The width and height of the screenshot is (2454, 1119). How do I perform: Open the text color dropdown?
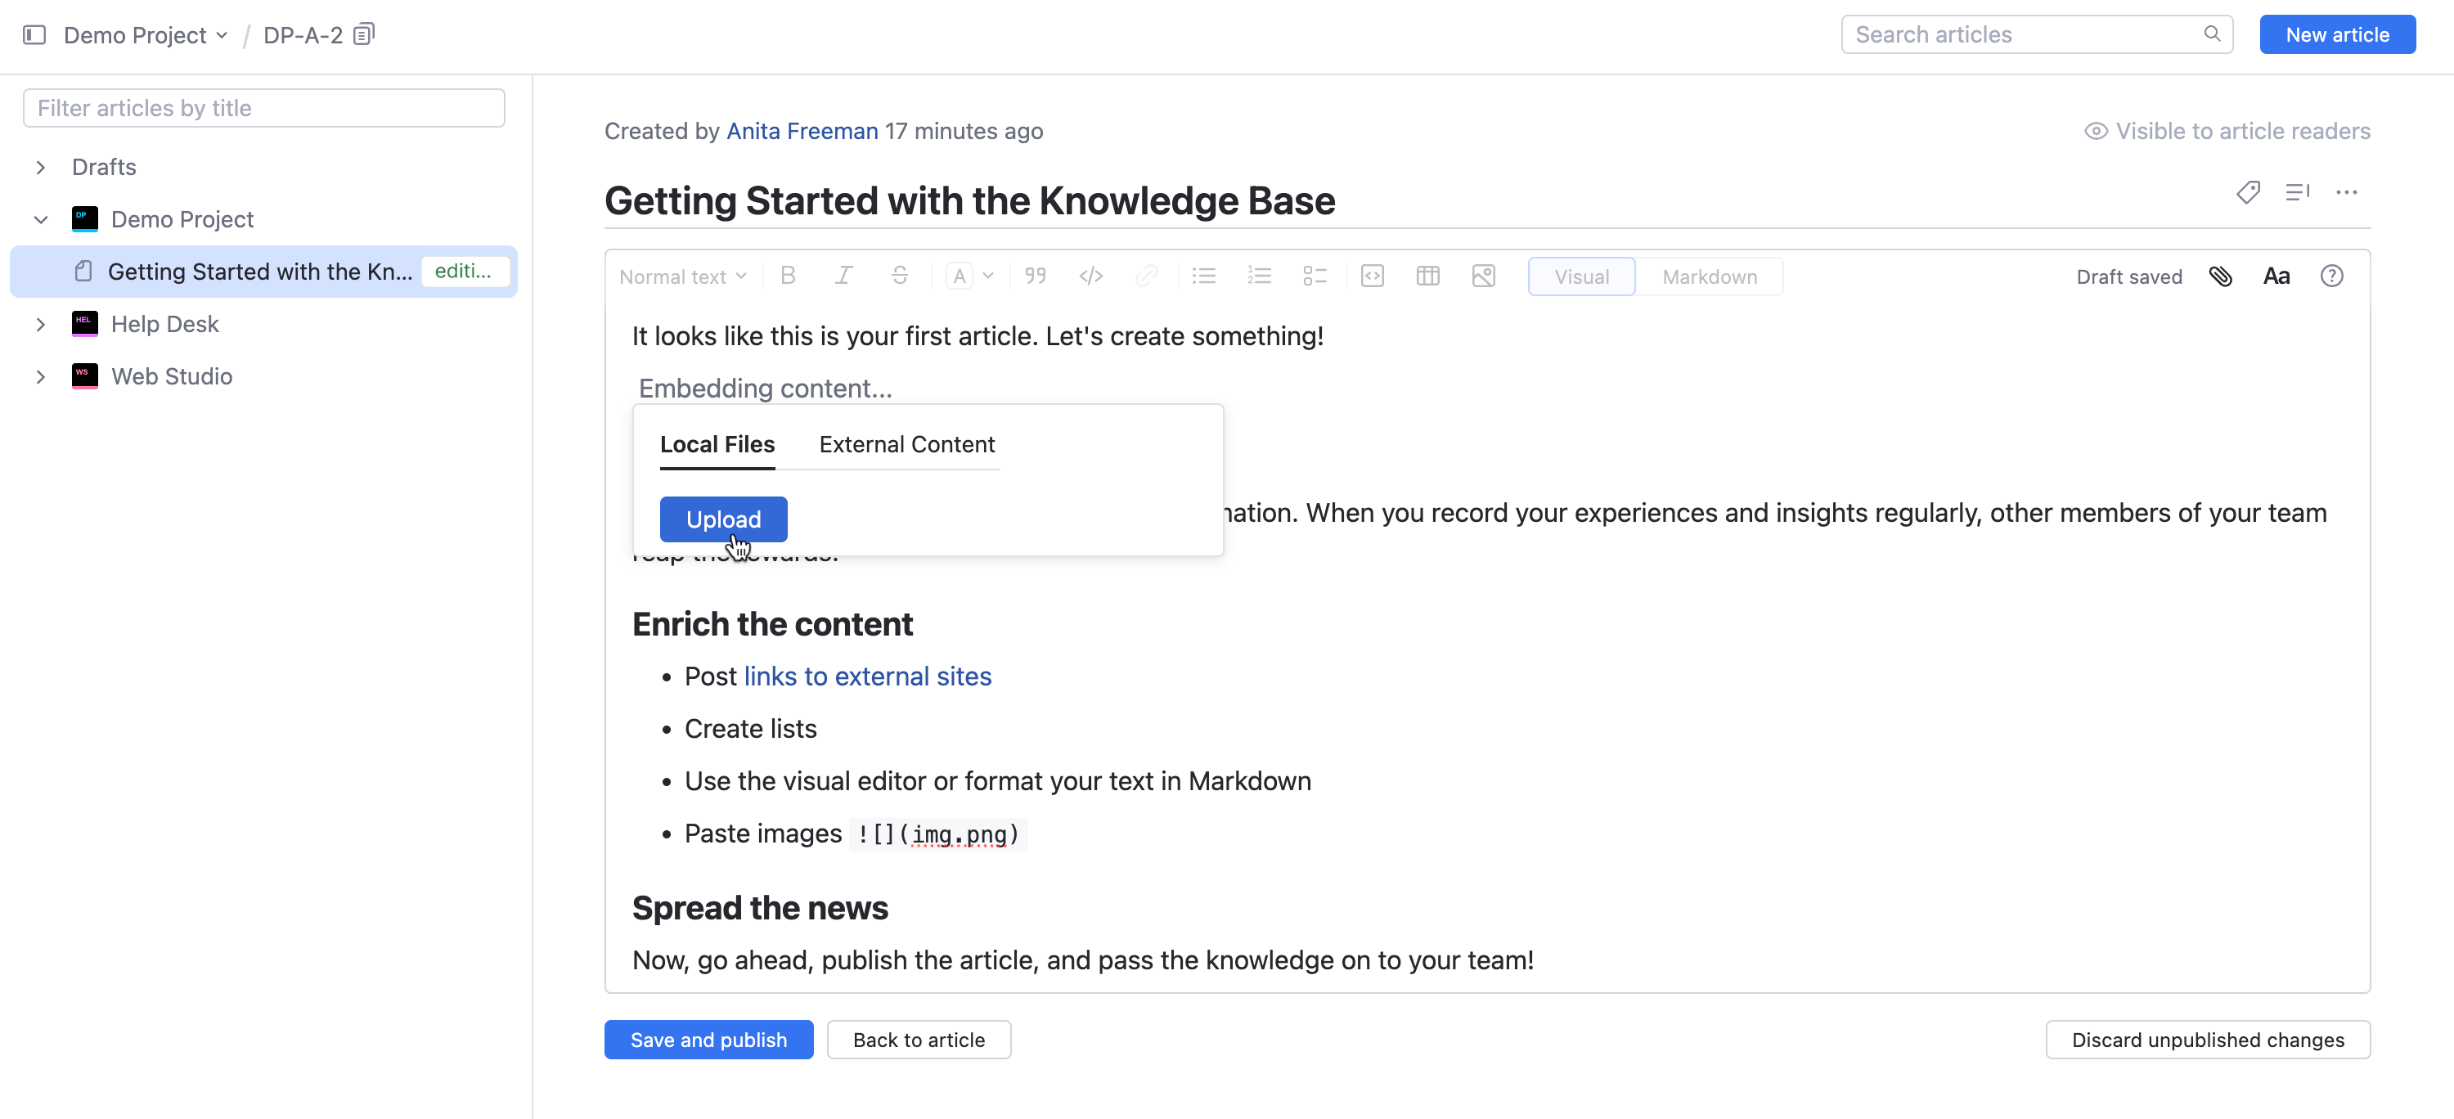[x=987, y=276]
